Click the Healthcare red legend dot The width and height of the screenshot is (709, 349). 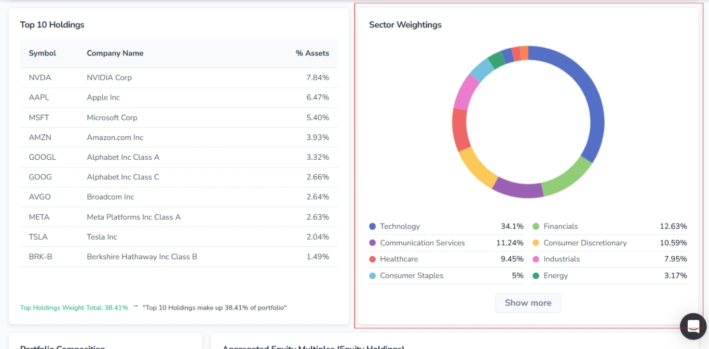[x=373, y=259]
